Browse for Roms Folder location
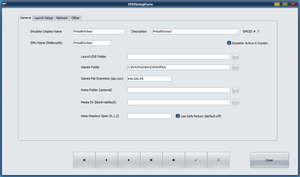This screenshot has width=300, height=177. (x=235, y=90)
